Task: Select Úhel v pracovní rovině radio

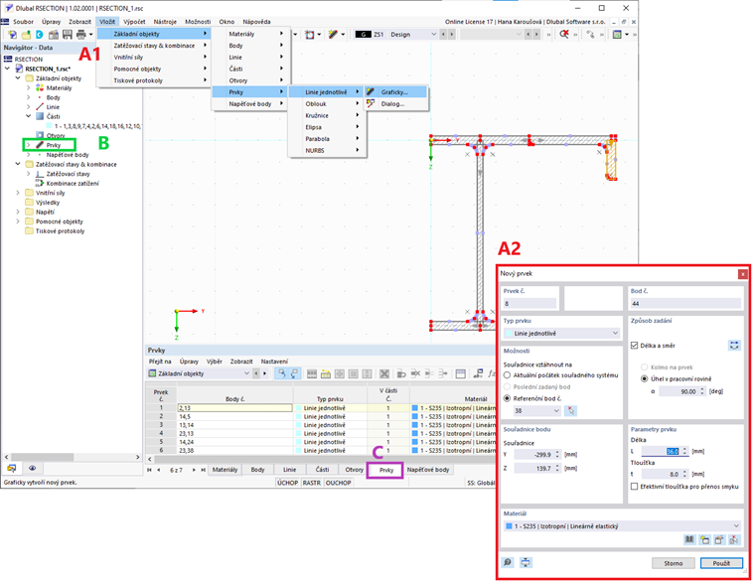Action: [645, 378]
